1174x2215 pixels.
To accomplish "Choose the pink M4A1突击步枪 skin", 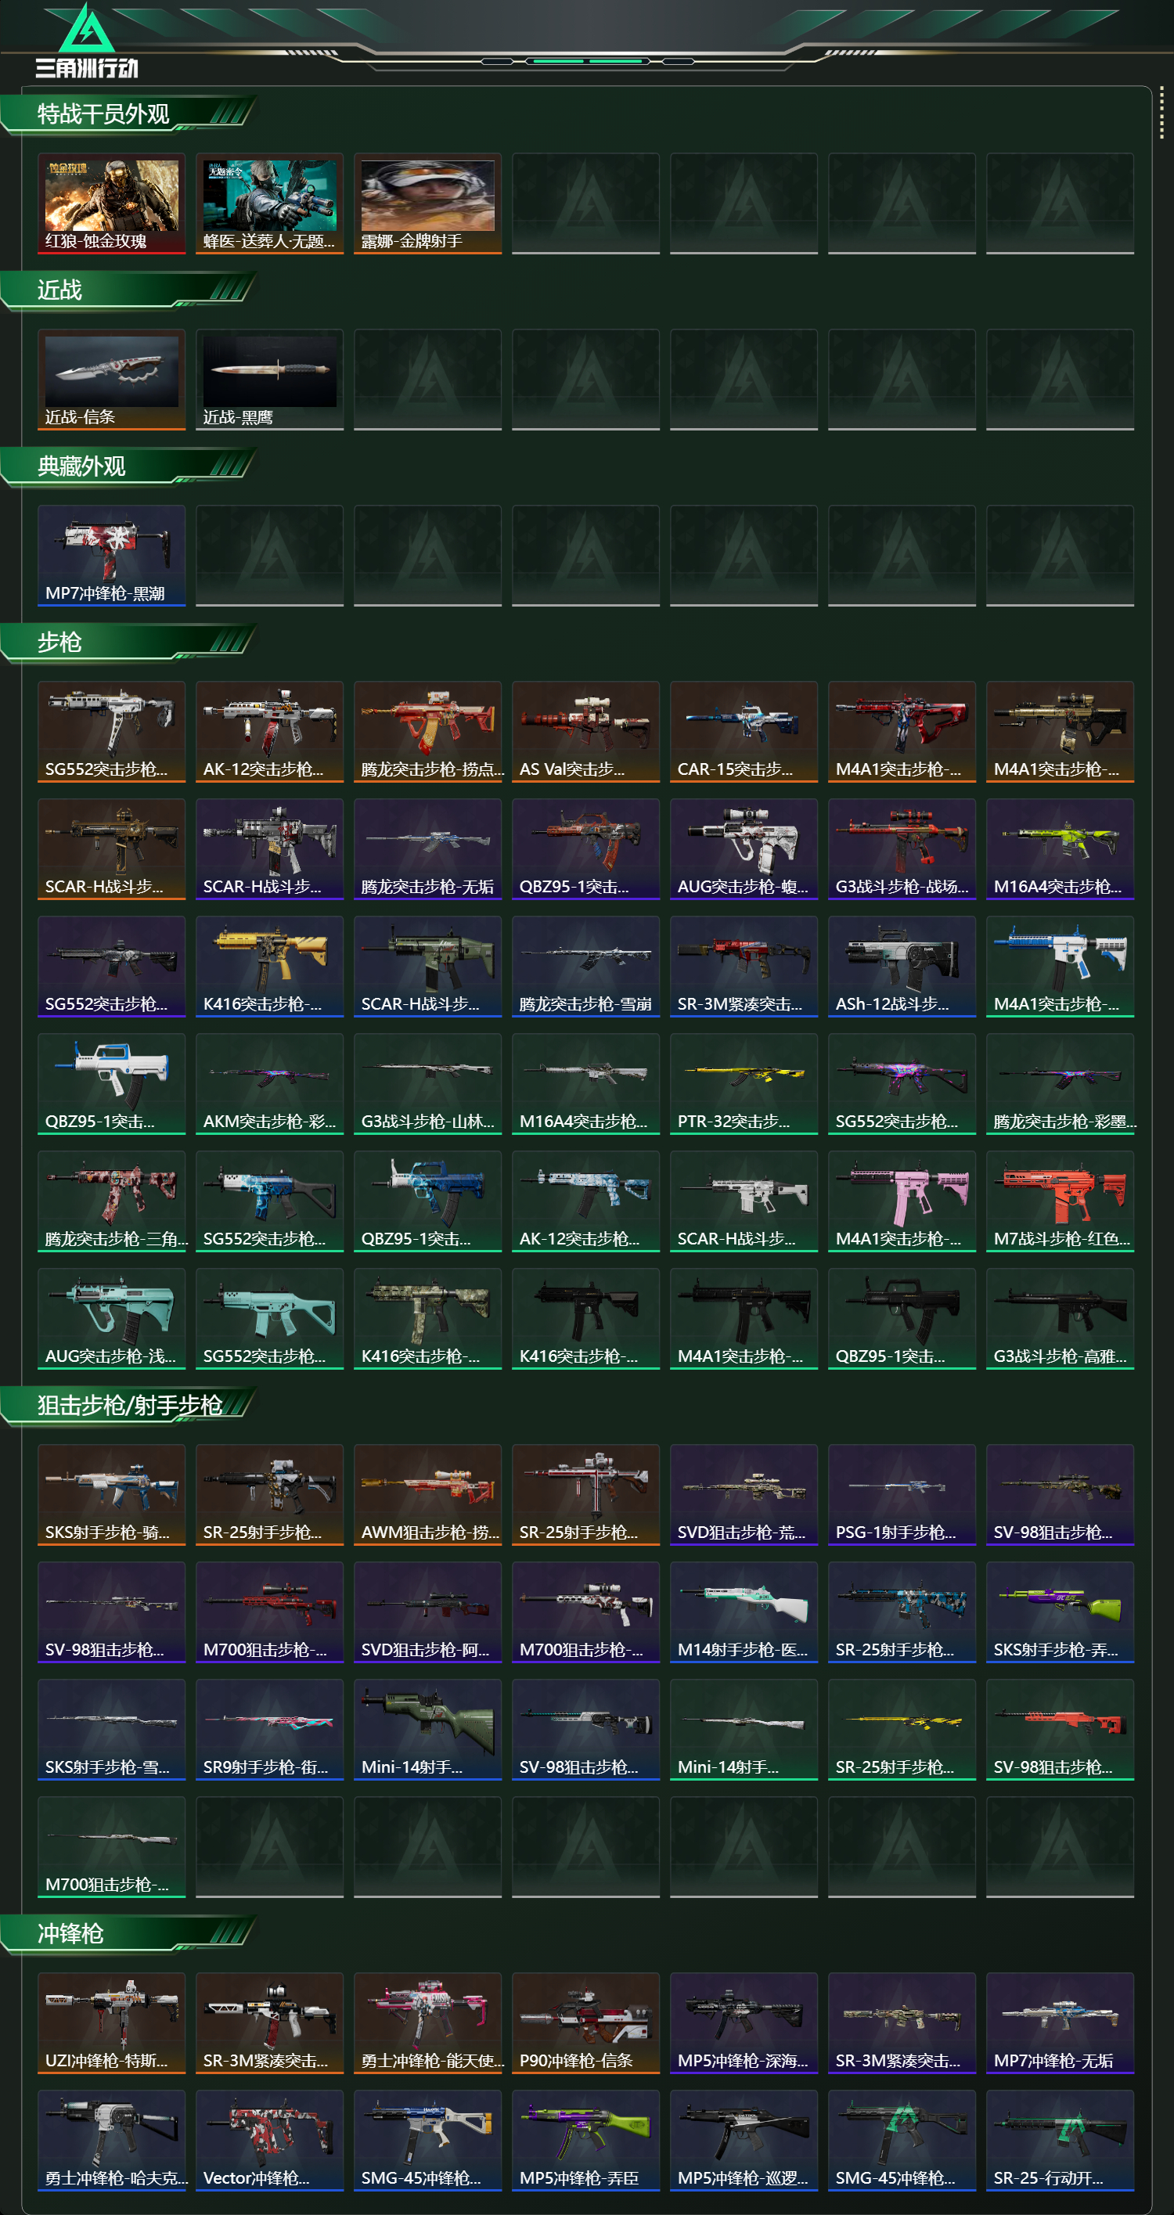I will 902,1202.
